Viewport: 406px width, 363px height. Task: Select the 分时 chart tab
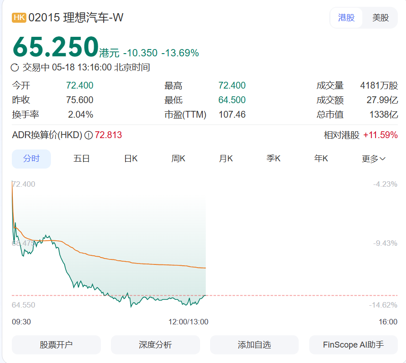(31, 159)
